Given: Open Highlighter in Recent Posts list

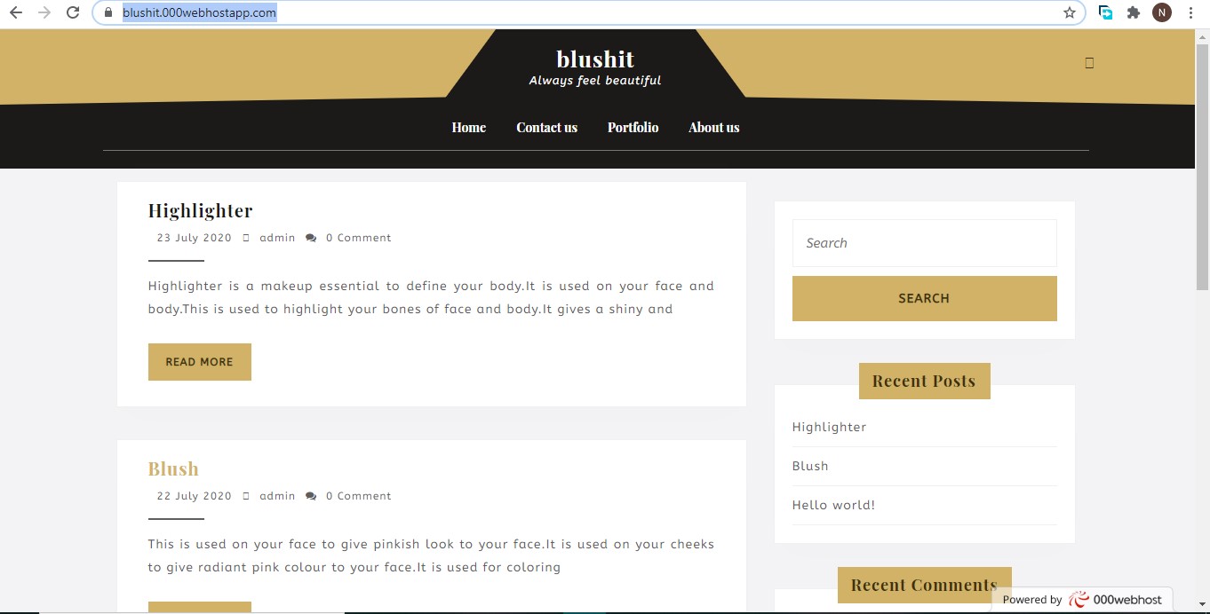Looking at the screenshot, I should coord(829,427).
